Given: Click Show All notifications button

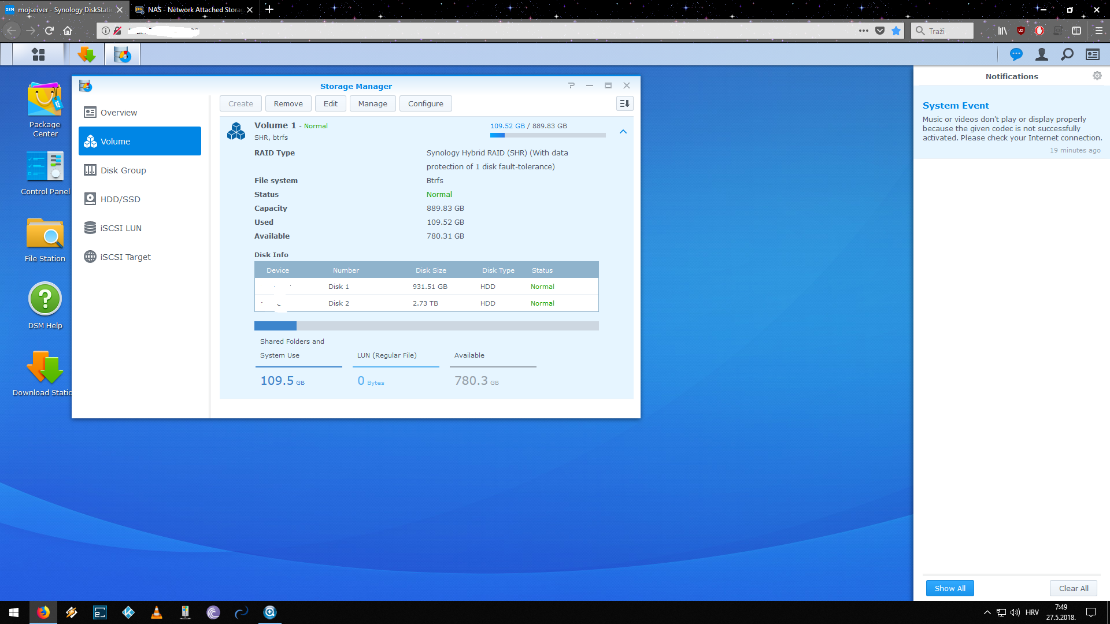Looking at the screenshot, I should click(949, 588).
